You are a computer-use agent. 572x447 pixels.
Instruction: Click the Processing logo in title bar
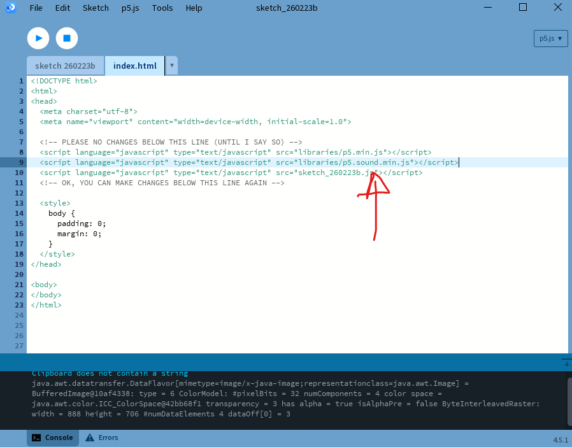tap(11, 8)
